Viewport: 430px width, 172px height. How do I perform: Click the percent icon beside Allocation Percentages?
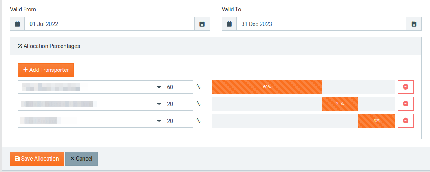click(x=20, y=46)
